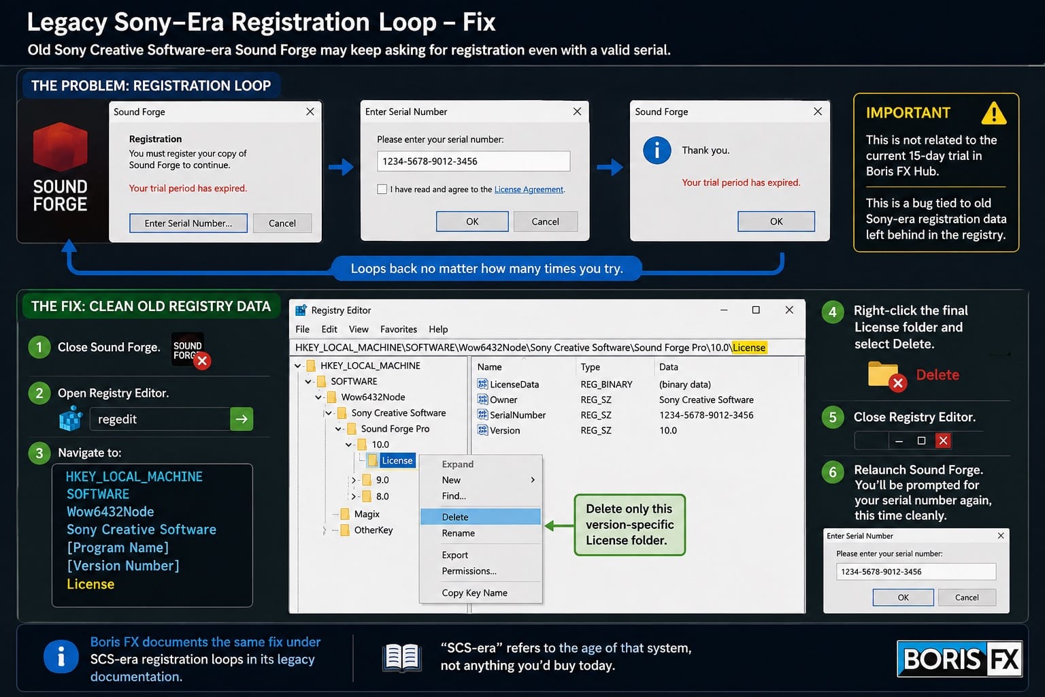
Task: Select the Magix key in the tree
Action: pos(367,514)
